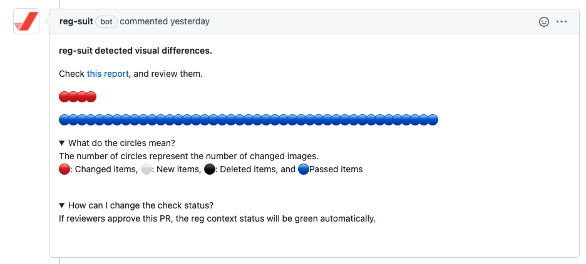Click the bold "reg-suit detected visual differences" heading
The height and width of the screenshot is (264, 586).
tap(136, 51)
